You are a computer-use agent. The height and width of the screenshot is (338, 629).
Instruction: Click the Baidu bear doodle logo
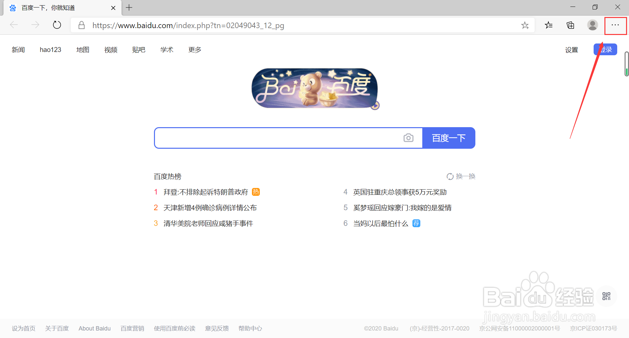tap(314, 88)
